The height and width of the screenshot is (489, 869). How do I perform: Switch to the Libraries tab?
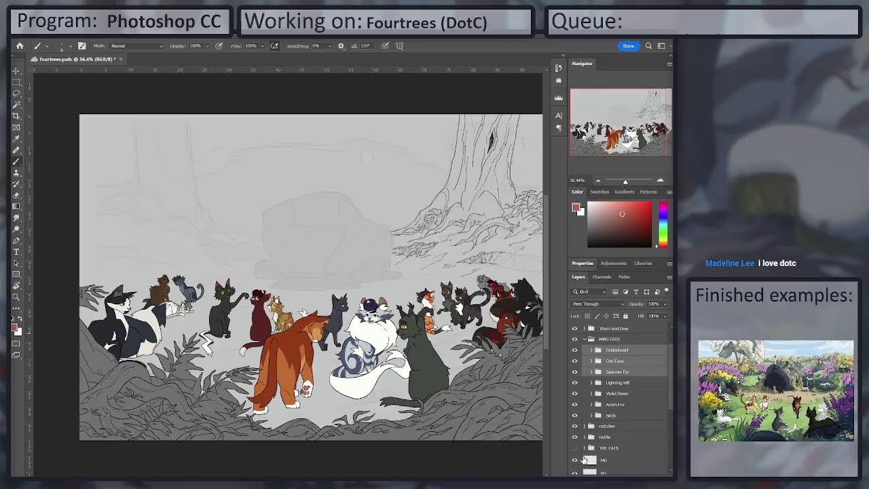[x=643, y=264]
